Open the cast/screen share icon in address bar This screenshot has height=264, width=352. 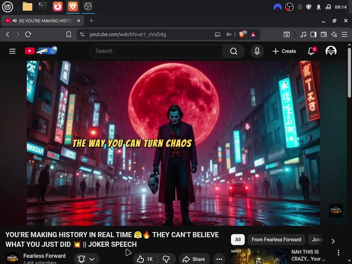coord(217,34)
